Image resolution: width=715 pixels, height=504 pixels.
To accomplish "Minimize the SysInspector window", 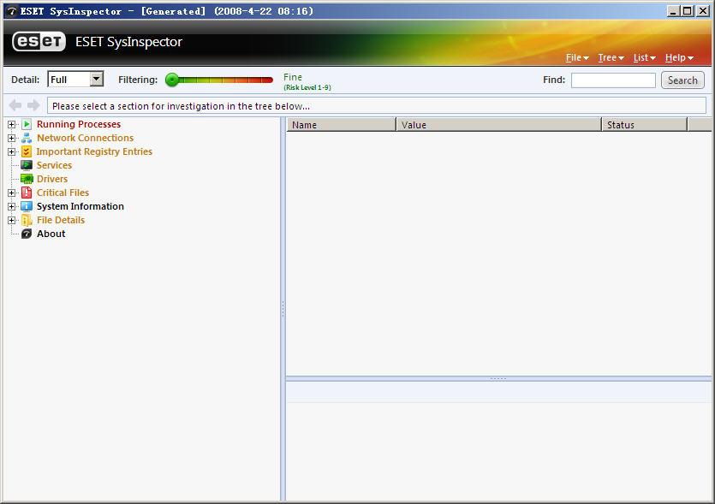I will pyautogui.click(x=673, y=11).
